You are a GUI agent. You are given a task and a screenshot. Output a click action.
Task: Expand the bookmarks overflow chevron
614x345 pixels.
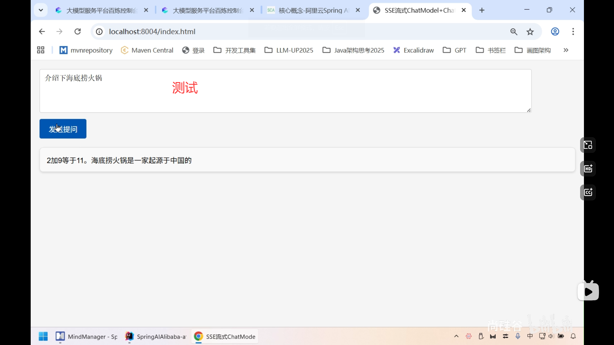tap(566, 50)
